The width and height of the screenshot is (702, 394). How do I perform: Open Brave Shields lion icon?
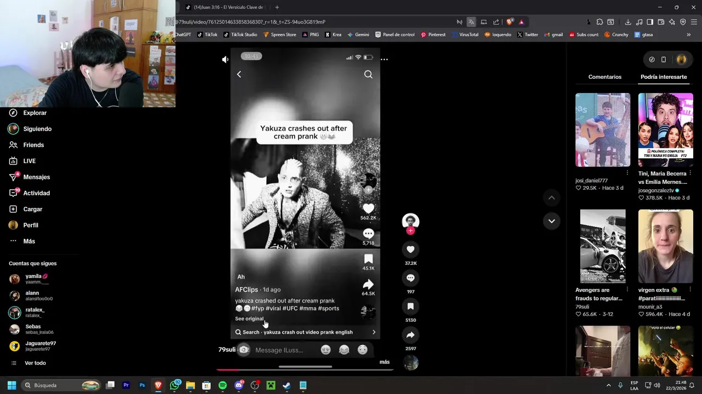pos(509,22)
